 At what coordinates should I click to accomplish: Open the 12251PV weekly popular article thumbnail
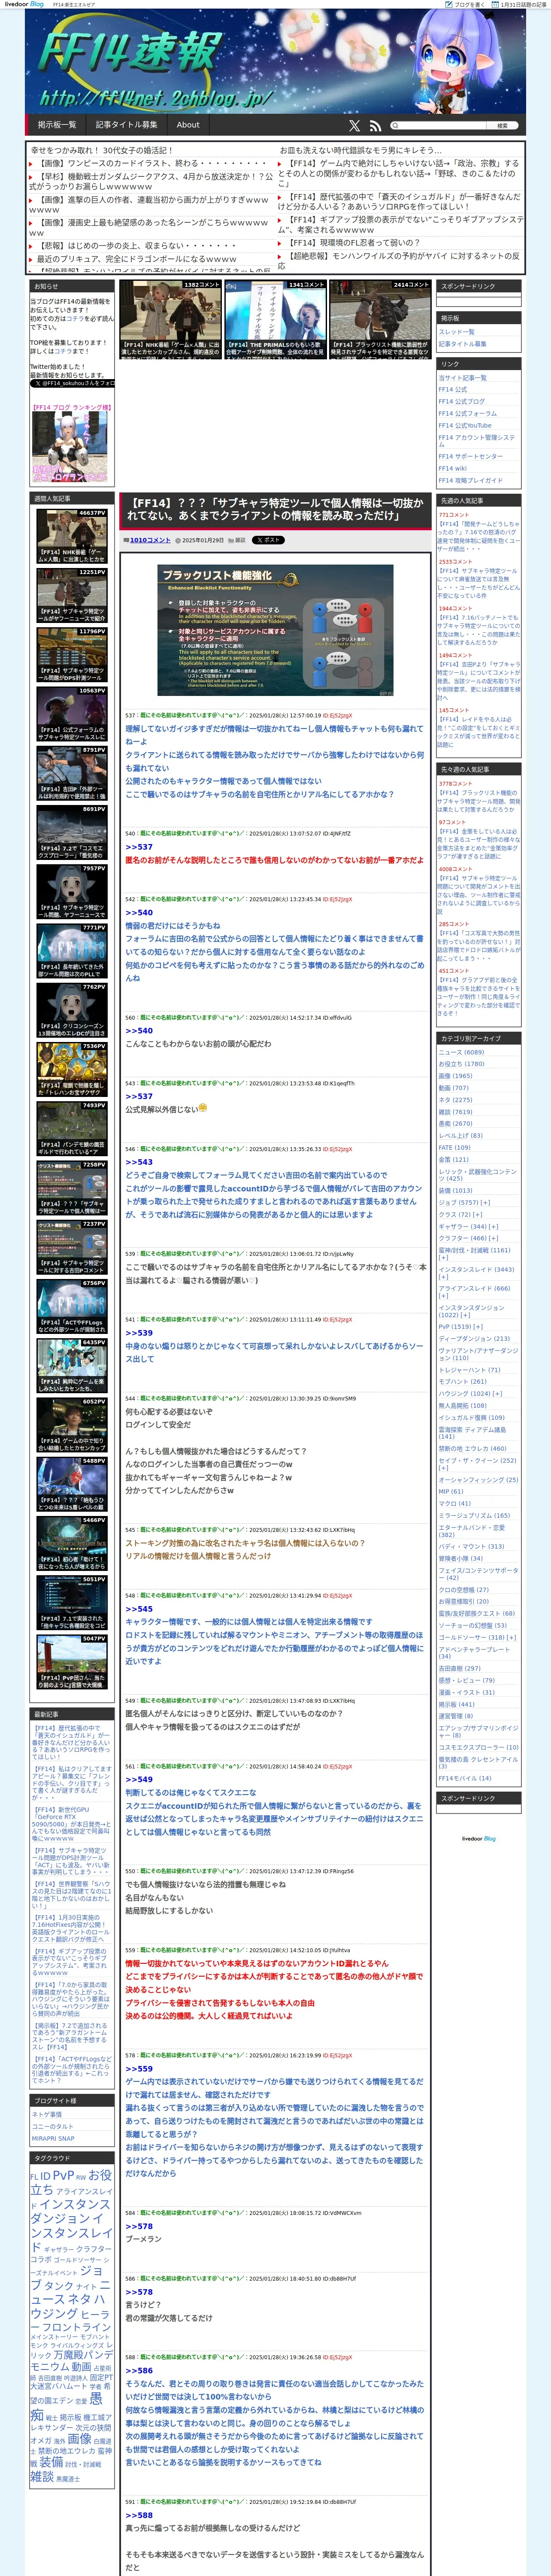pyautogui.click(x=72, y=596)
